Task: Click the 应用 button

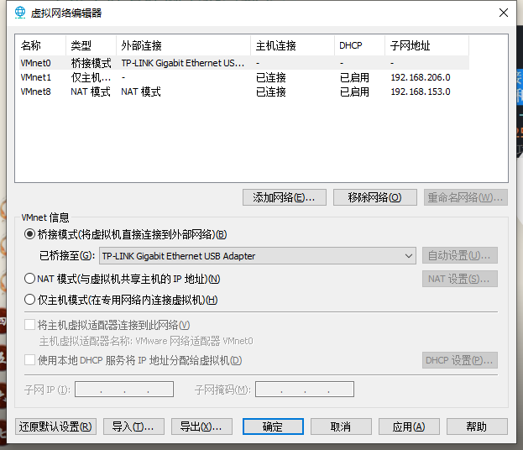Action: pyautogui.click(x=409, y=426)
